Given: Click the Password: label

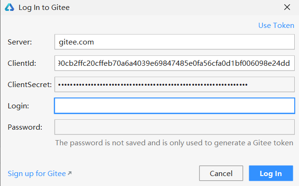Looking at the screenshot, I should (x=25, y=127).
